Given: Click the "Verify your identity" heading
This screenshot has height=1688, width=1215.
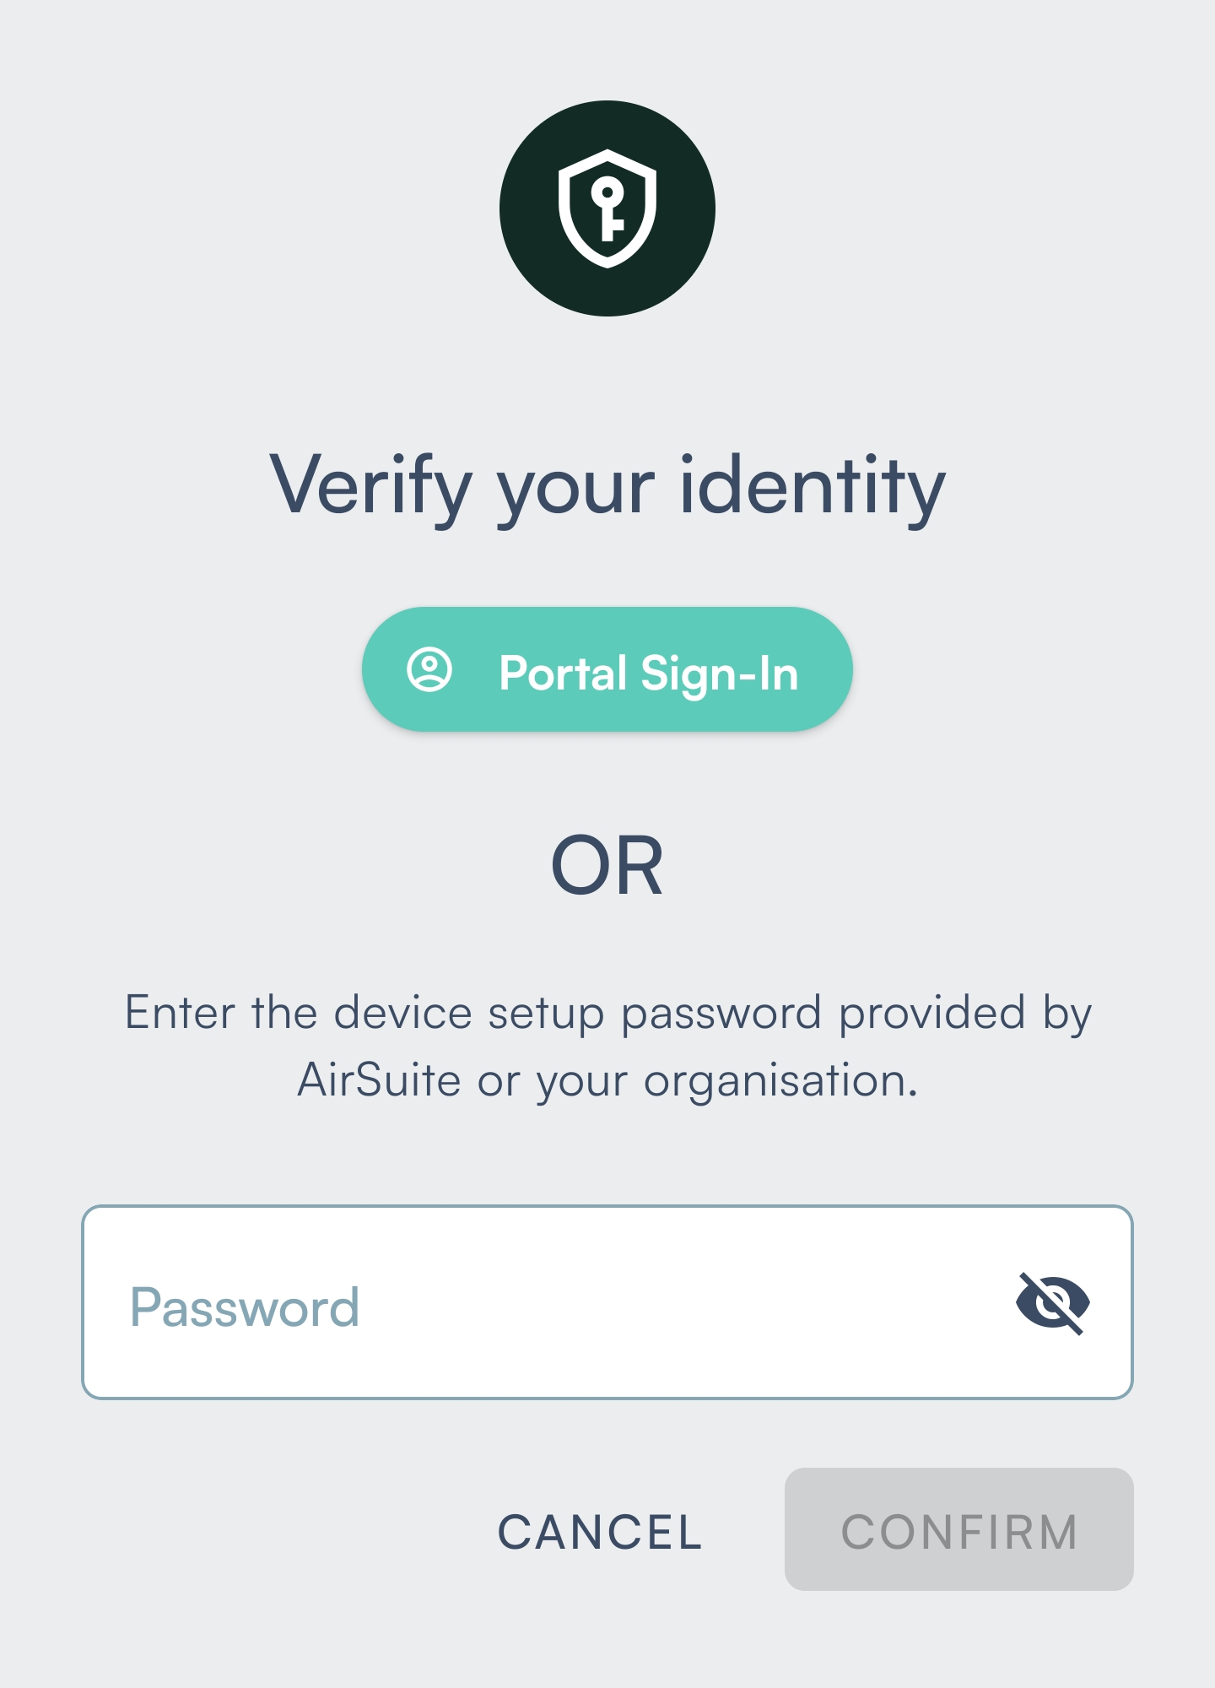Looking at the screenshot, I should click(607, 487).
